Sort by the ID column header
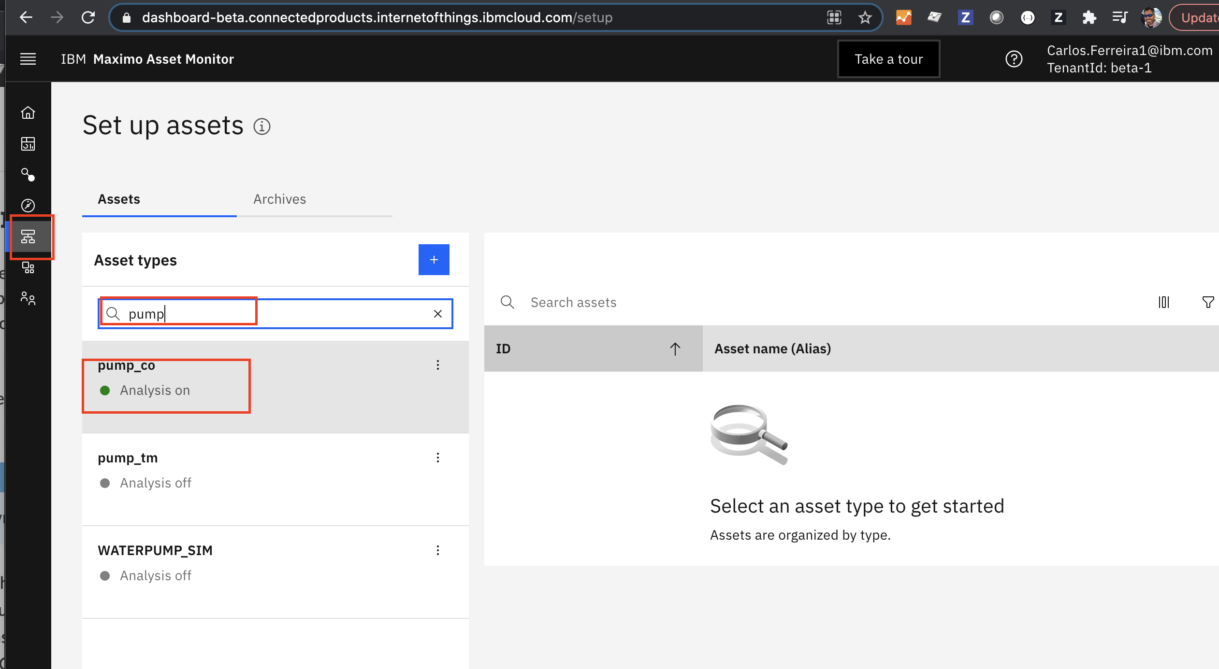The image size is (1219, 669). (x=593, y=348)
